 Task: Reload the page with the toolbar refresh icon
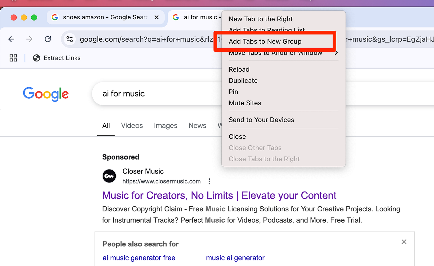pyautogui.click(x=48, y=39)
